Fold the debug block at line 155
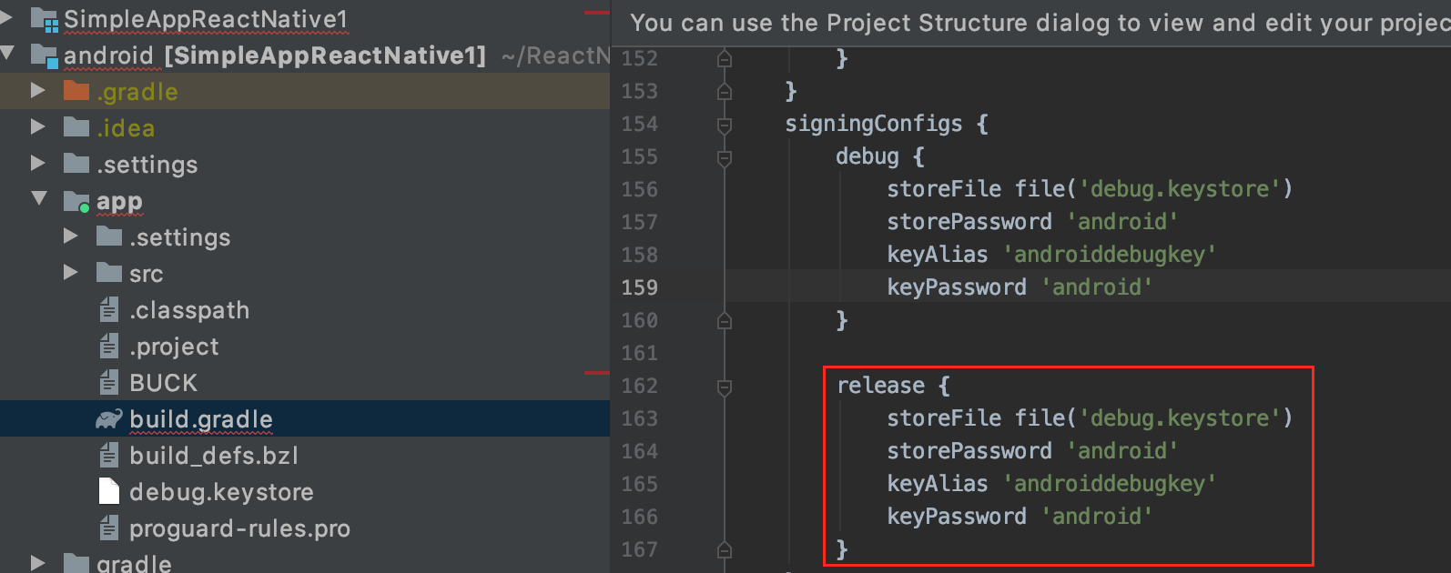Image resolution: width=1451 pixels, height=573 pixels. (725, 157)
